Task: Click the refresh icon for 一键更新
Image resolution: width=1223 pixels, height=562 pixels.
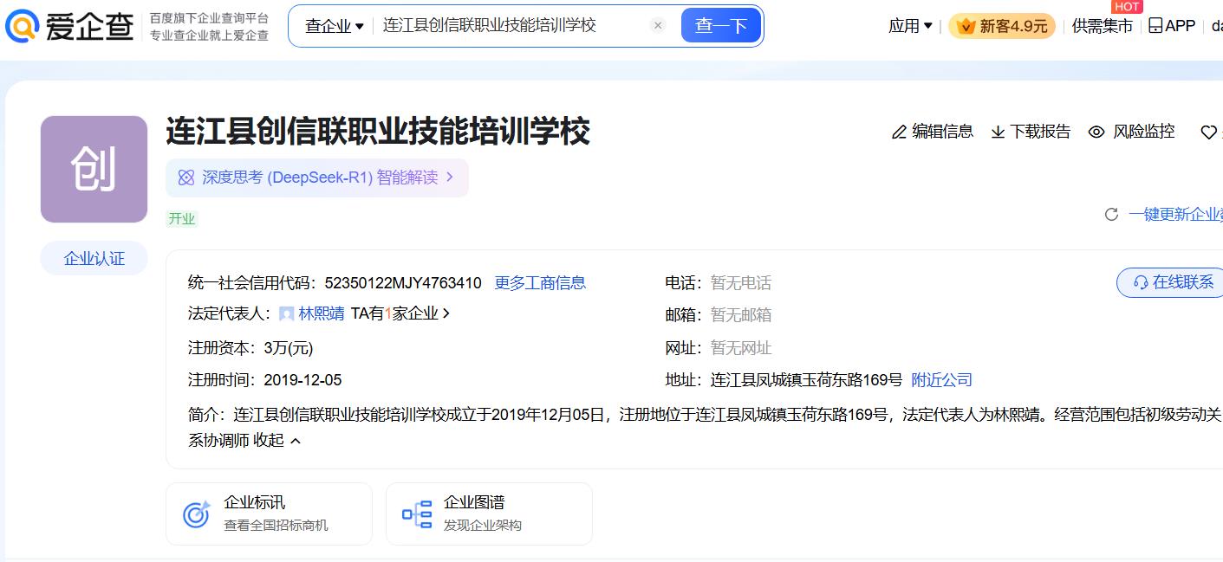Action: pyautogui.click(x=1111, y=215)
